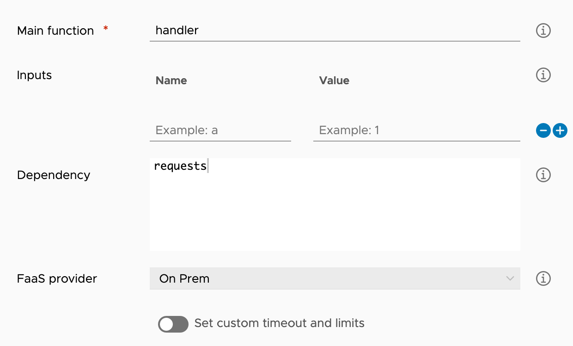Click the Main function label
The image size is (573, 346).
coord(55,31)
